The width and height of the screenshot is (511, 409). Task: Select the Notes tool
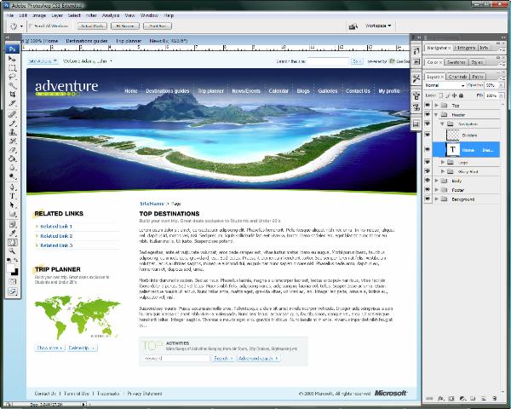(x=12, y=225)
